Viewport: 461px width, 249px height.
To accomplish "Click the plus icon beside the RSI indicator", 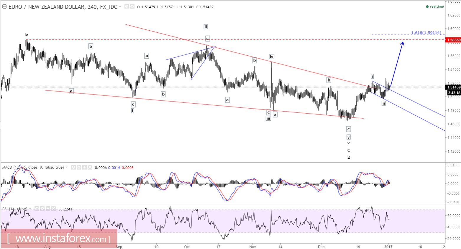I will tap(48, 209).
